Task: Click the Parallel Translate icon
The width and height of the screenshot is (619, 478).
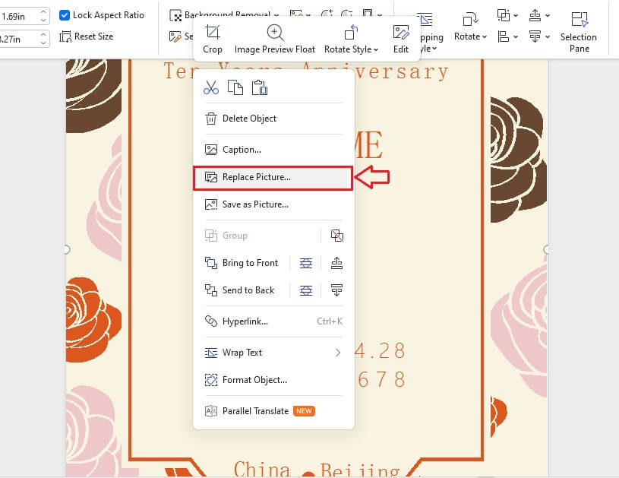Action: coord(211,411)
